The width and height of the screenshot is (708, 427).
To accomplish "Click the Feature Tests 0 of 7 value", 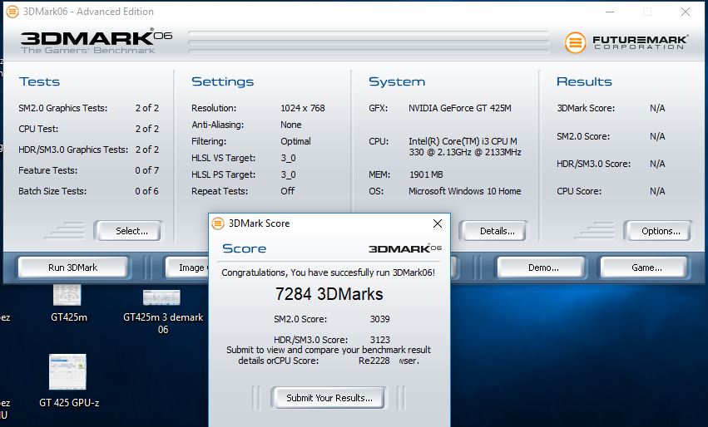I will [146, 170].
